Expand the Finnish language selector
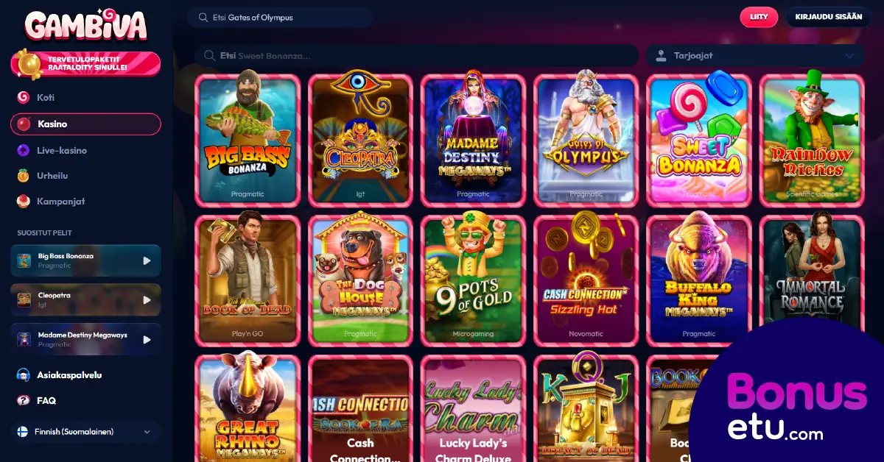This screenshot has width=884, height=462. 85,432
